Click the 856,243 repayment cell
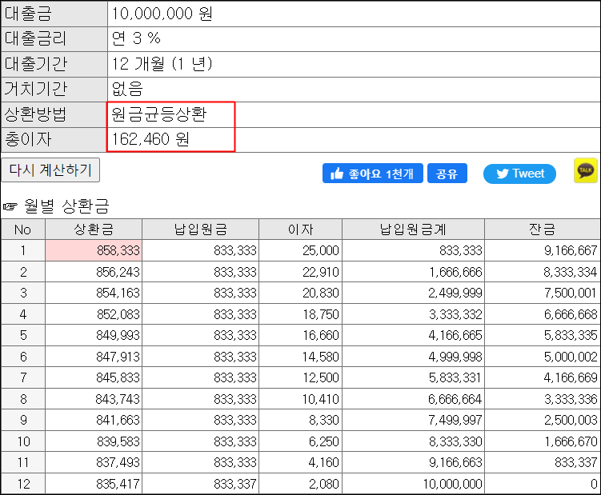 [x=94, y=272]
